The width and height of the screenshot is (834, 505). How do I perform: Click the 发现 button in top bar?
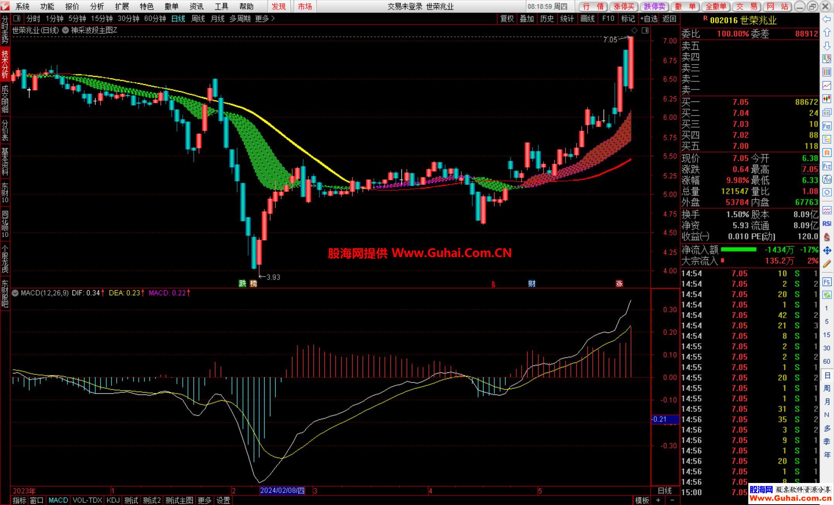(x=279, y=6)
